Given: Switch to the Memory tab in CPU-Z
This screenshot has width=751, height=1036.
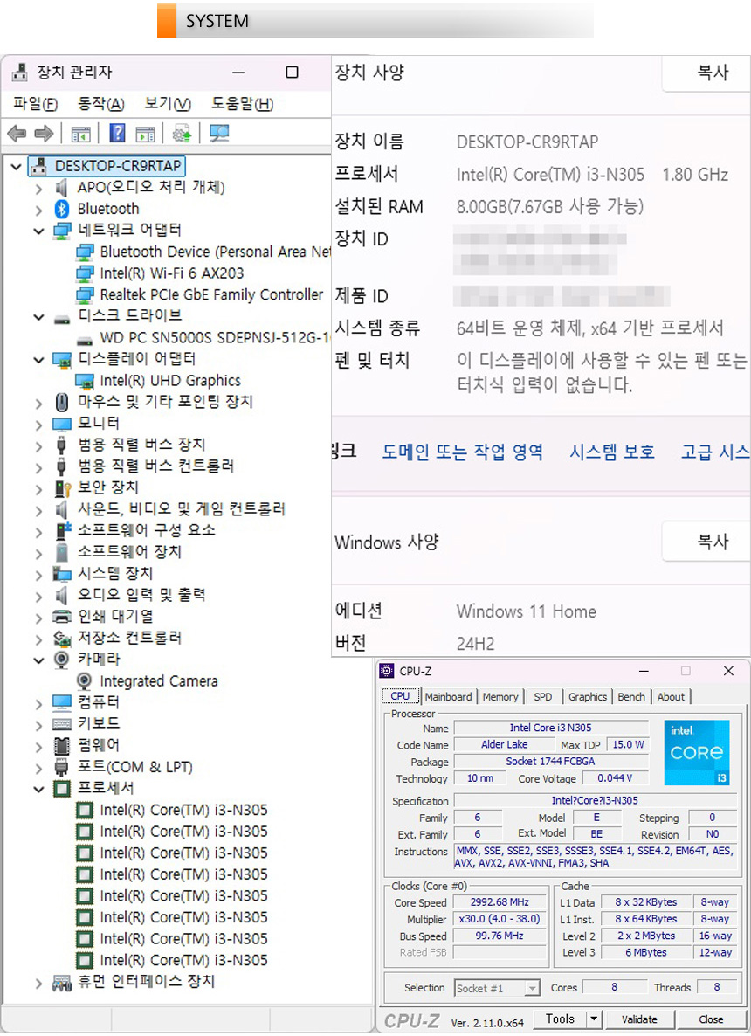Looking at the screenshot, I should [500, 697].
